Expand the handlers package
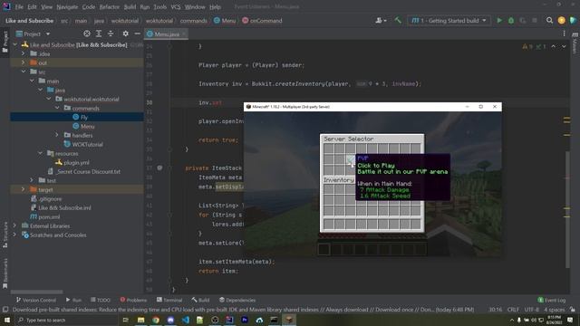The width and height of the screenshot is (580, 326). point(57,135)
